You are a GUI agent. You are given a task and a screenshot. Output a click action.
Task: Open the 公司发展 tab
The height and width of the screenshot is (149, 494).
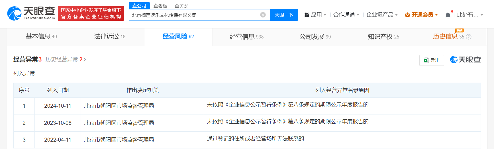coord(315,36)
